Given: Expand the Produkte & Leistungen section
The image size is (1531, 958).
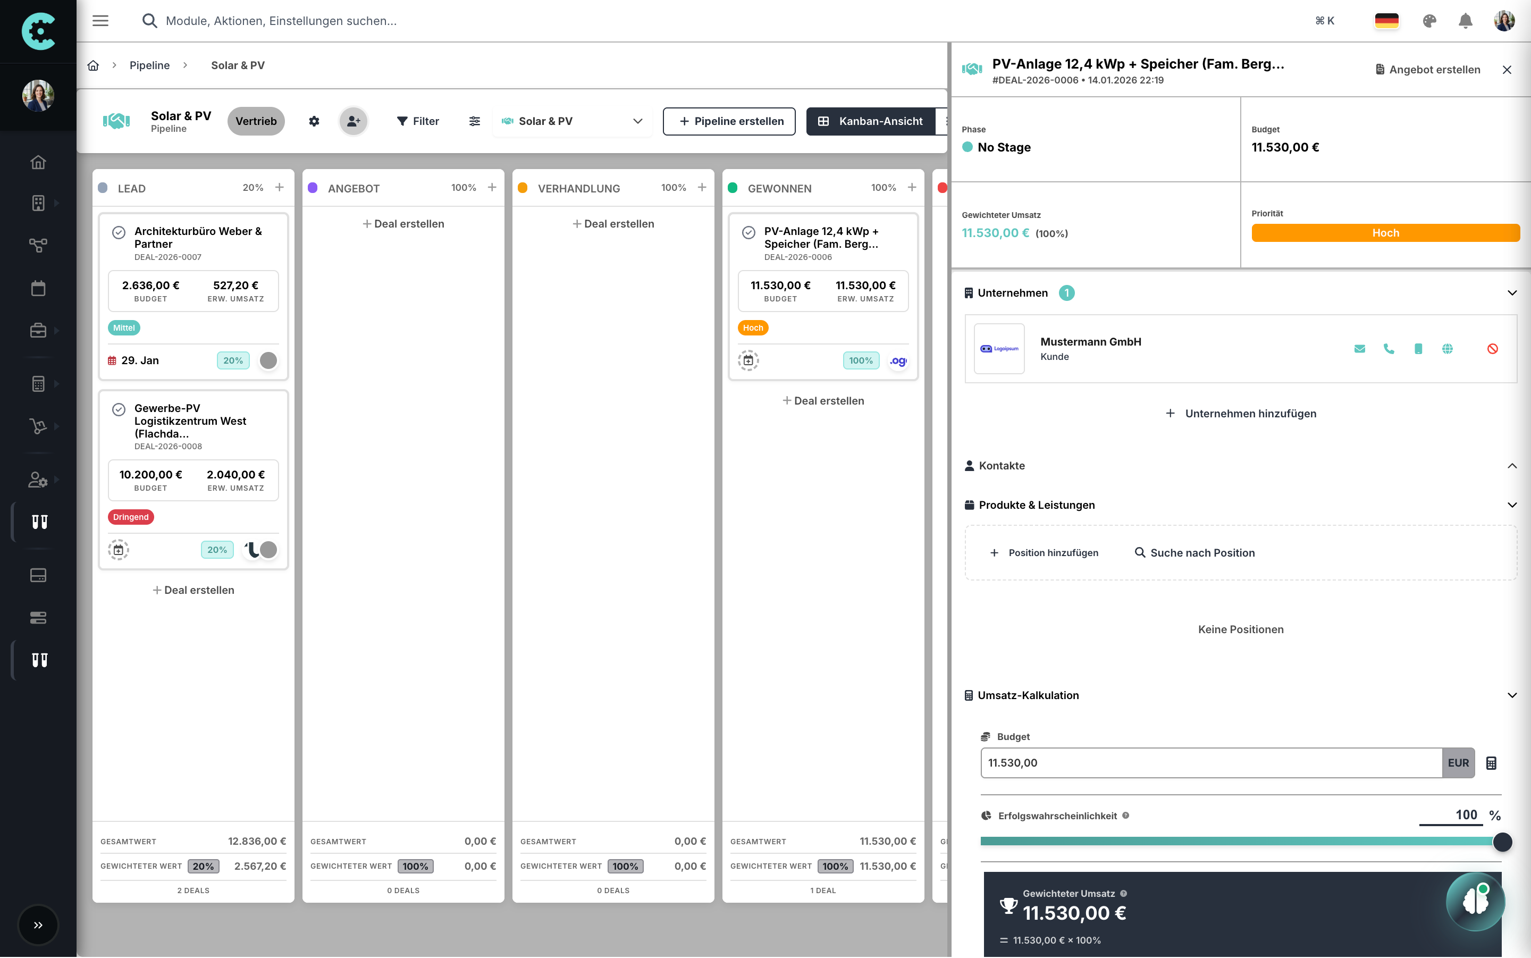Looking at the screenshot, I should coord(1512,505).
